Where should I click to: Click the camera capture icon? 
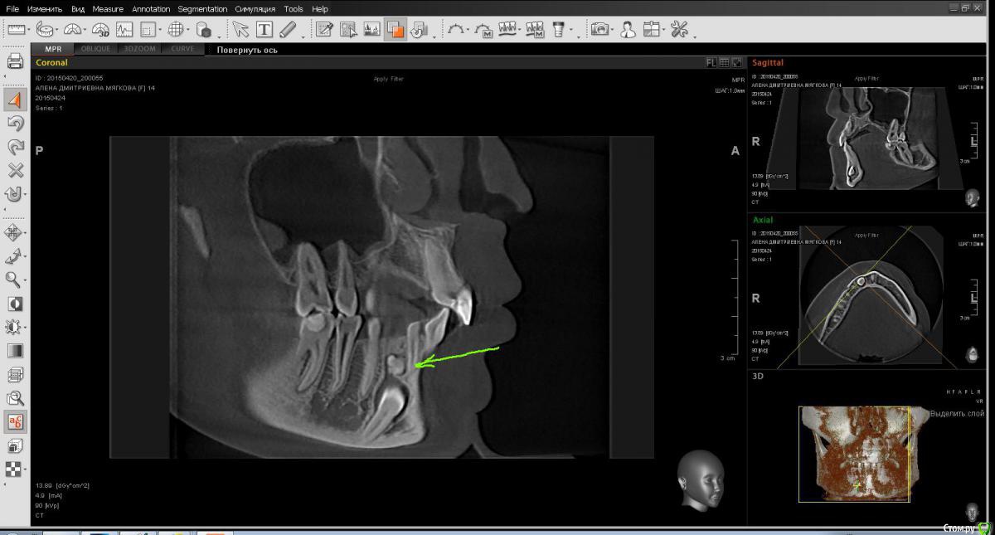click(x=599, y=30)
